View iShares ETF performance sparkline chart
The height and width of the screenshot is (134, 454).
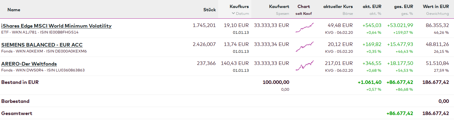[304, 28]
